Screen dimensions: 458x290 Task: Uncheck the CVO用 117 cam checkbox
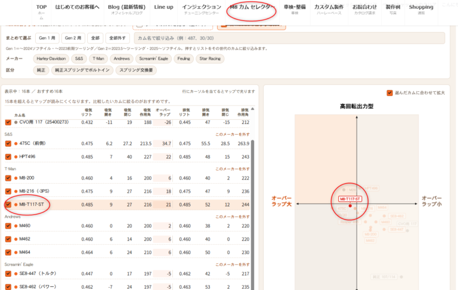(8, 122)
